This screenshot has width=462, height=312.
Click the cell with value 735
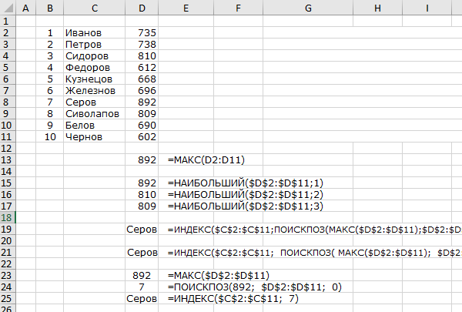(146, 33)
